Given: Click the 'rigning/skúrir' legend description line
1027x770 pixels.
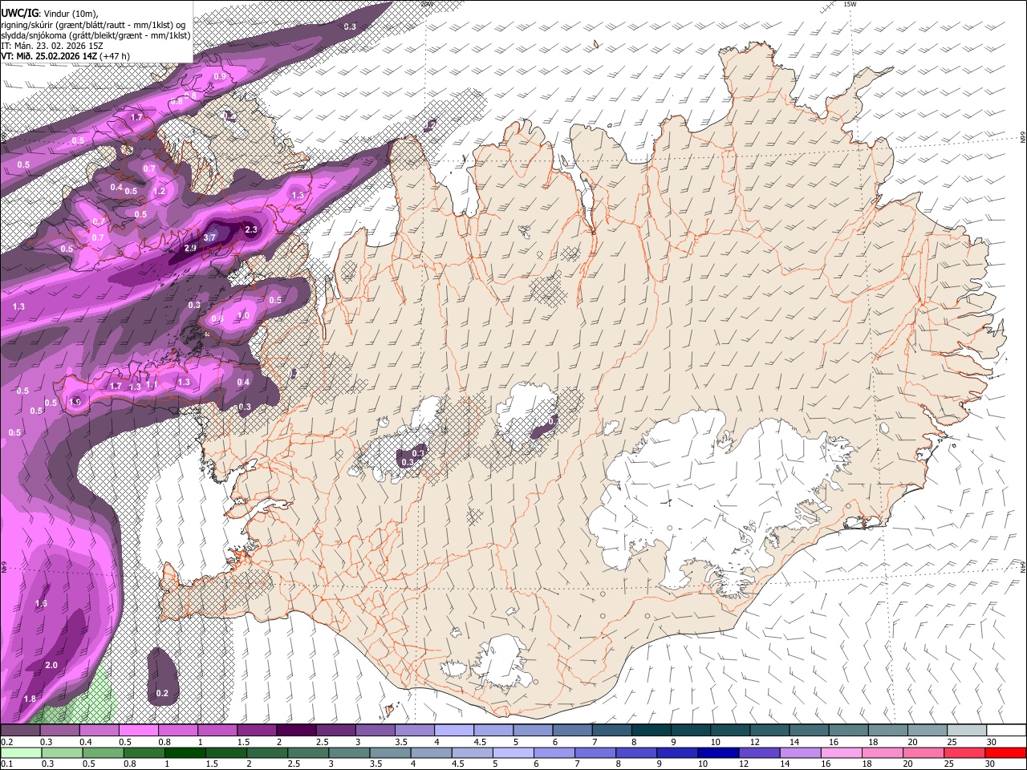Looking at the screenshot, I should (93, 24).
